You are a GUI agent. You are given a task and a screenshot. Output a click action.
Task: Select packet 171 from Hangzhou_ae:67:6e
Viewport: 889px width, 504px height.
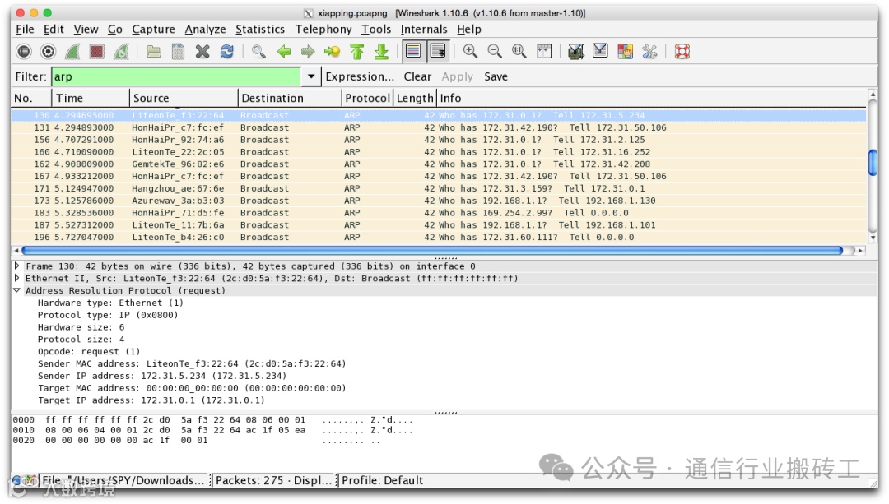(x=438, y=188)
